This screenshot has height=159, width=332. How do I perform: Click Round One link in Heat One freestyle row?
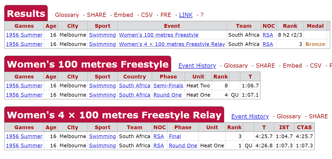coord(167,95)
